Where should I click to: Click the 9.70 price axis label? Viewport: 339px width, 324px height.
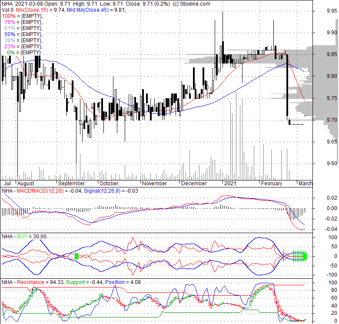point(332,120)
